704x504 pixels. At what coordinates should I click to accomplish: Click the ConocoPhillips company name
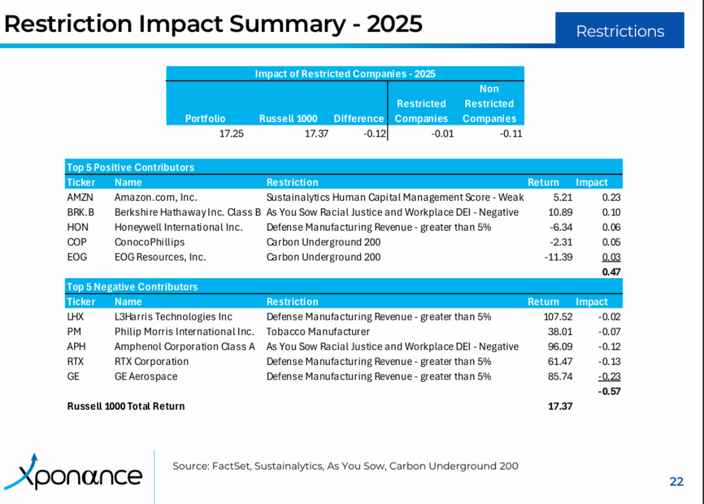coord(149,242)
